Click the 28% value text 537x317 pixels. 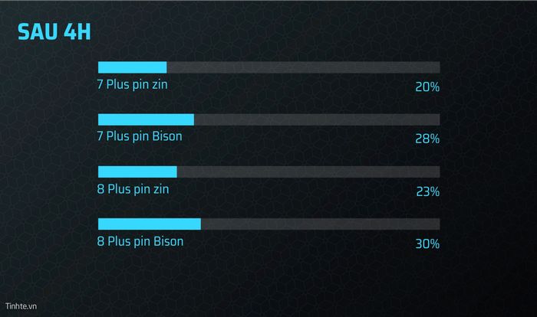coord(427,139)
